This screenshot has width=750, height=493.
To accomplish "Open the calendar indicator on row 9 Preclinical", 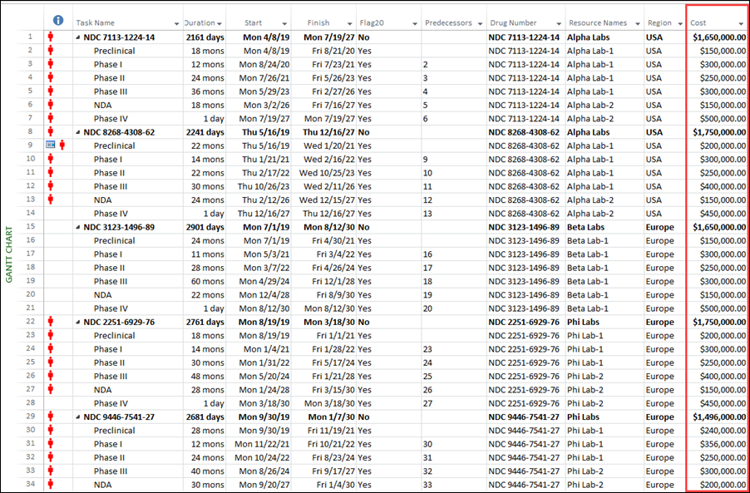I will click(x=51, y=145).
